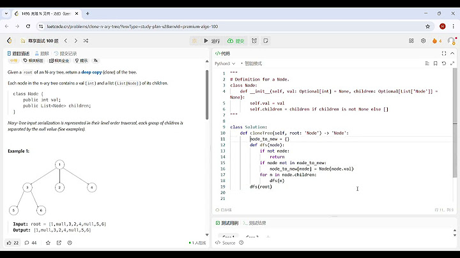Image resolution: width=460 pixels, height=258 pixels.
Task: Like the problem with thumbs-up icon
Action: click(x=13, y=243)
